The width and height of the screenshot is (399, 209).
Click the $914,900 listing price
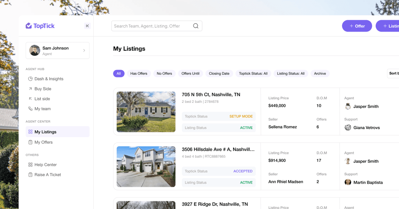click(x=277, y=160)
